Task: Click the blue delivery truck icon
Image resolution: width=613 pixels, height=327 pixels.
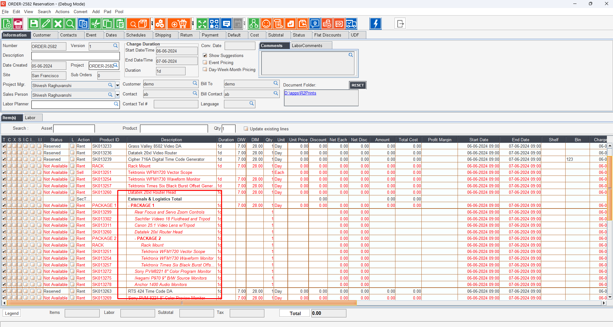Action: point(351,24)
